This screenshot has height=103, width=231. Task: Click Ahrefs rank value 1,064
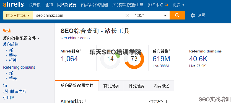tap(69, 59)
